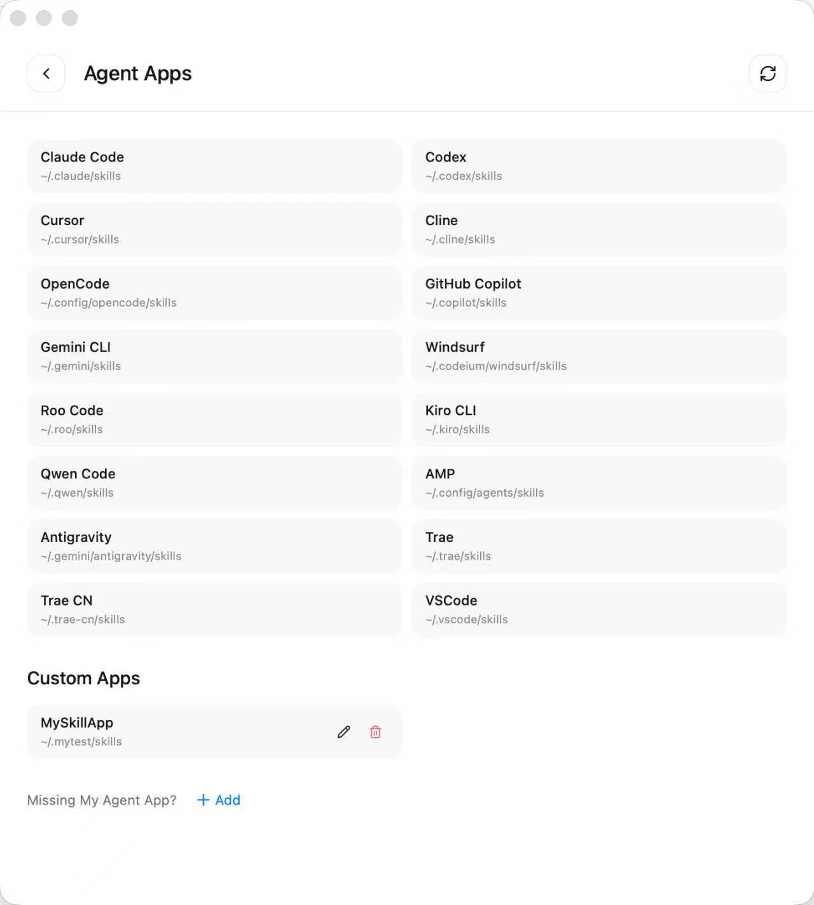Open the Windsurf app card
The width and height of the screenshot is (814, 905).
tap(599, 356)
